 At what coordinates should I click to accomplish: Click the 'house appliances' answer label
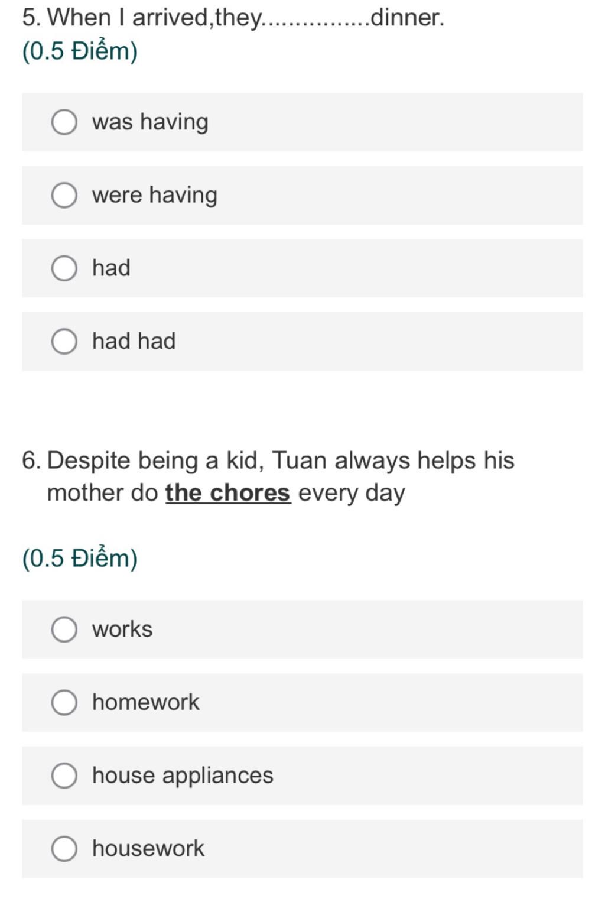(x=183, y=776)
